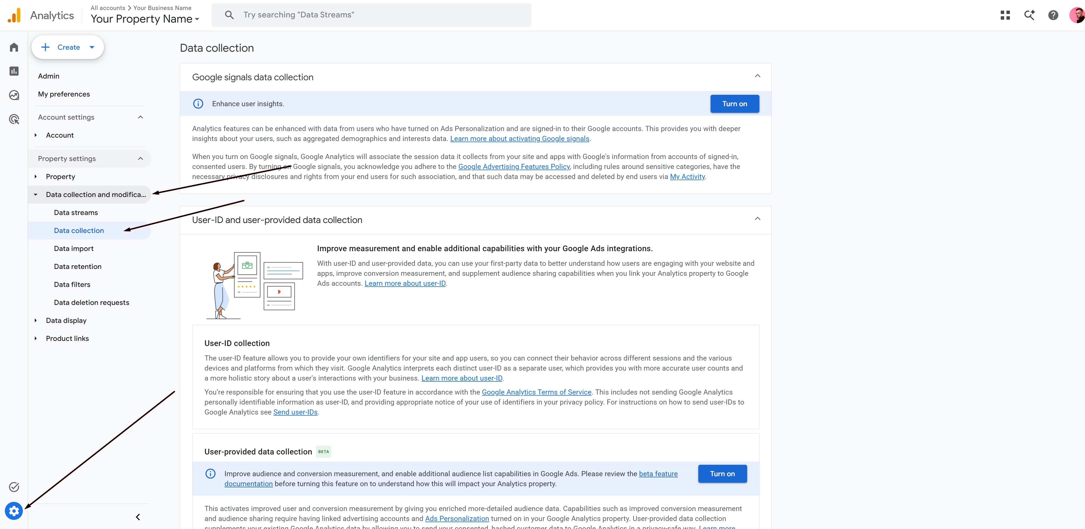The image size is (1085, 529).
Task: Click the Create button
Action: click(67, 47)
